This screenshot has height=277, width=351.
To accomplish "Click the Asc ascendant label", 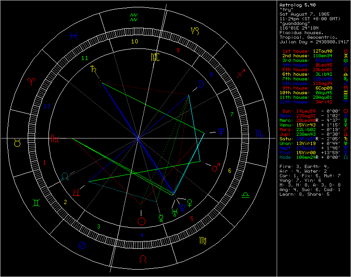I will [x=55, y=138].
